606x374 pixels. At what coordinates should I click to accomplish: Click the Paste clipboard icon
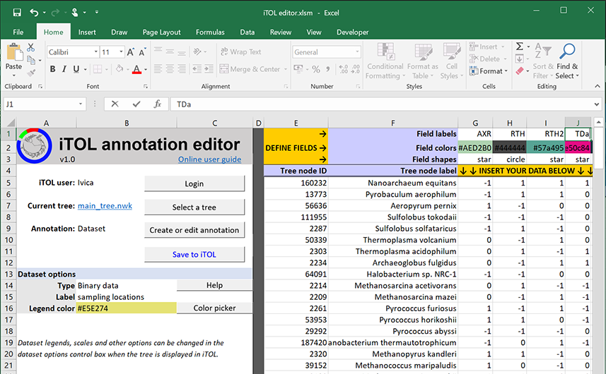[14, 52]
